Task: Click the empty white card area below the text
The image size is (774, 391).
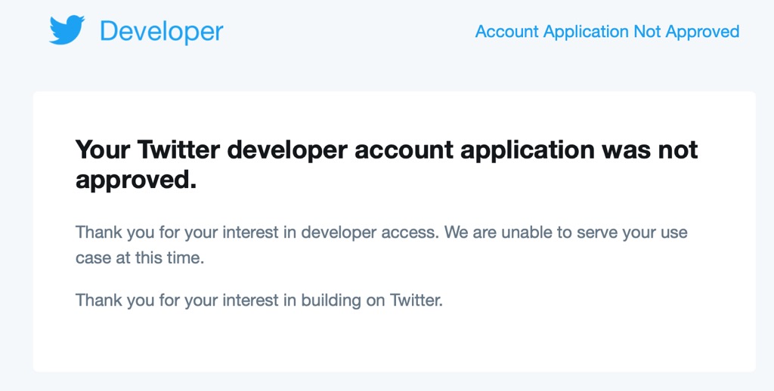Action: click(393, 343)
